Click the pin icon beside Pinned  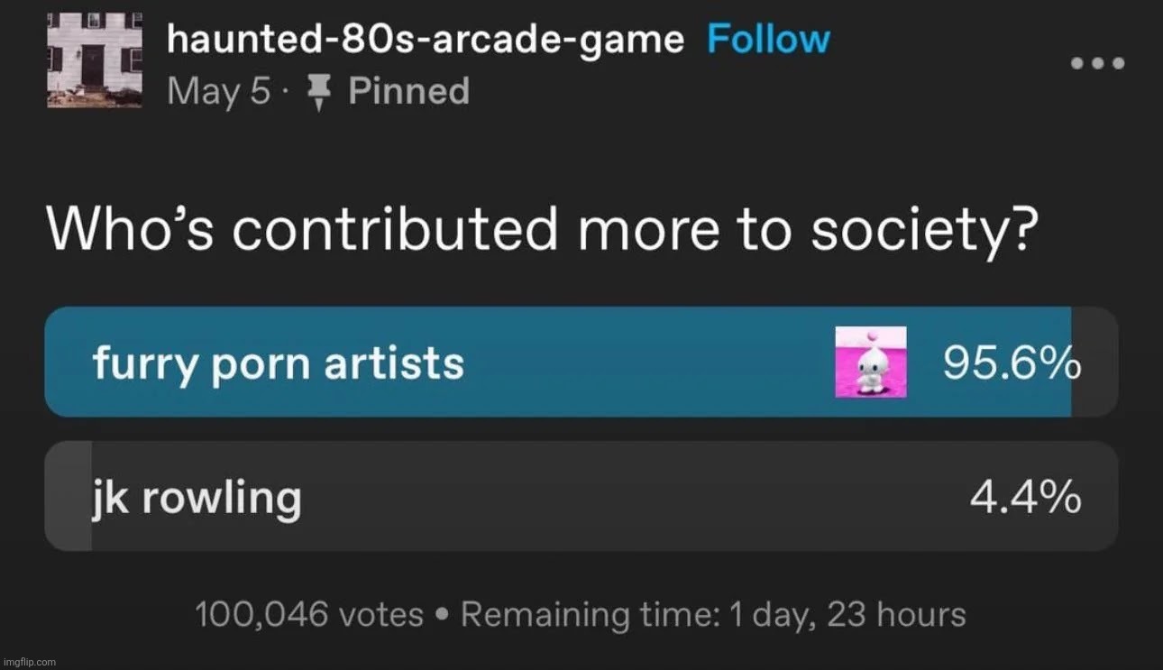click(316, 92)
